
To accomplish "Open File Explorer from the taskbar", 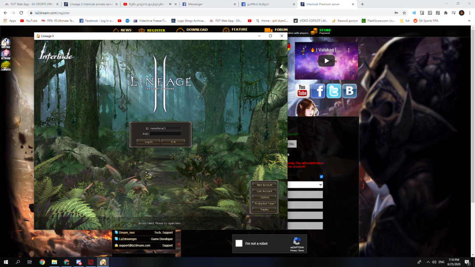I will (x=54, y=262).
